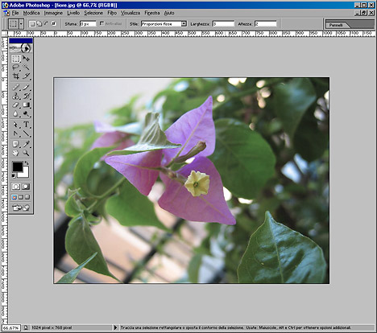Viewport: 377px width, 333px height.
Task: Enable Full Screen with Menu Bar mode
Action: point(21,197)
